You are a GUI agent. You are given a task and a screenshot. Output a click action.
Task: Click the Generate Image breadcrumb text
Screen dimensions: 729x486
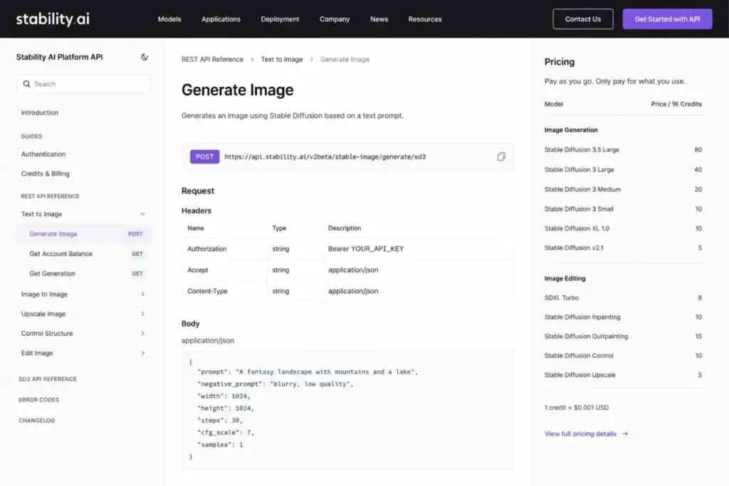coord(345,60)
